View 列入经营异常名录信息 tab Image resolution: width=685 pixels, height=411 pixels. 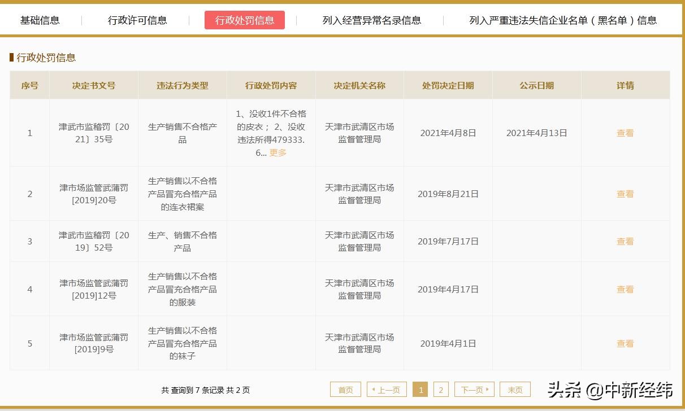coord(370,19)
